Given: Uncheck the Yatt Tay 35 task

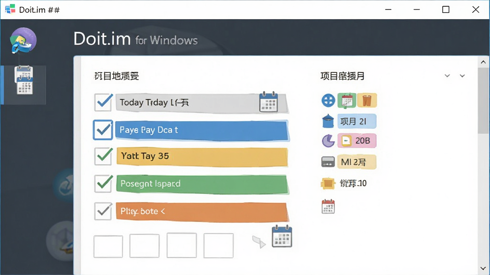Looking at the screenshot, I should [103, 156].
